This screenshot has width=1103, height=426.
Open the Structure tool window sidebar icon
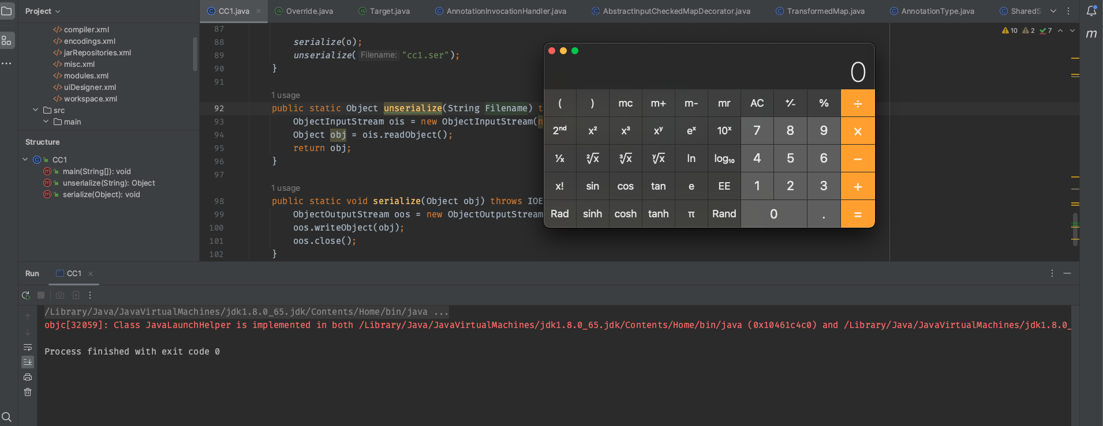pyautogui.click(x=7, y=40)
